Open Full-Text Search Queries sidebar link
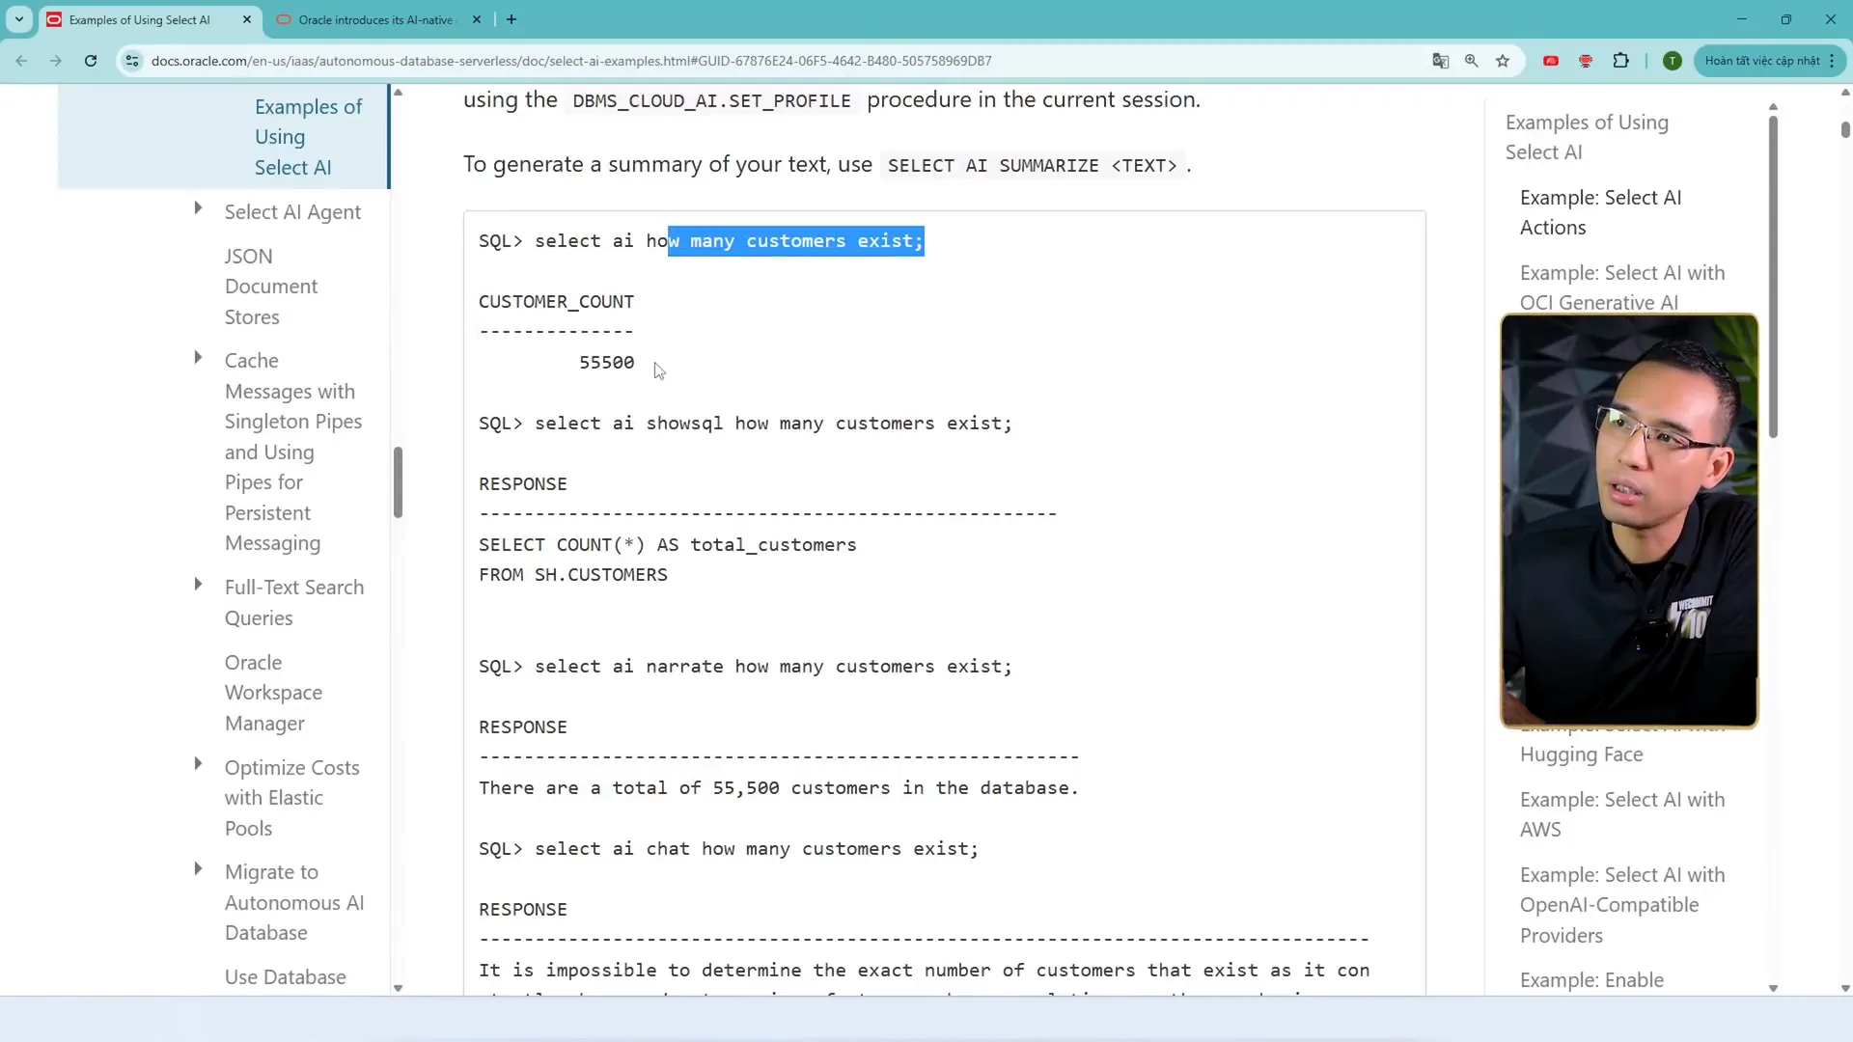 (294, 603)
